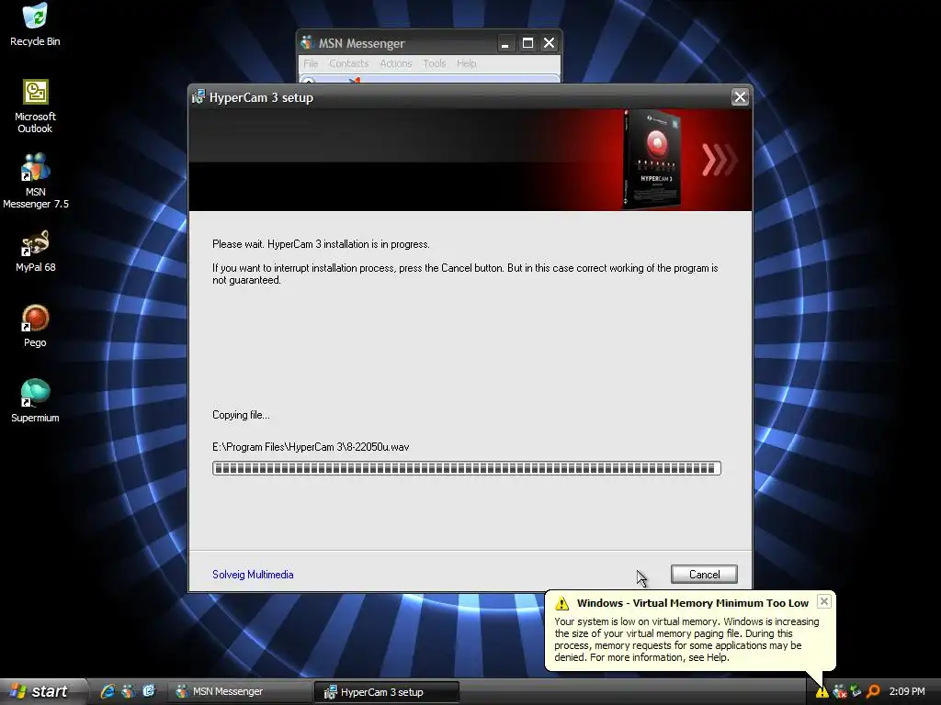Screen dimensions: 941x705
Task: Click the MSN Messenger tray icon with red X
Action: click(839, 692)
